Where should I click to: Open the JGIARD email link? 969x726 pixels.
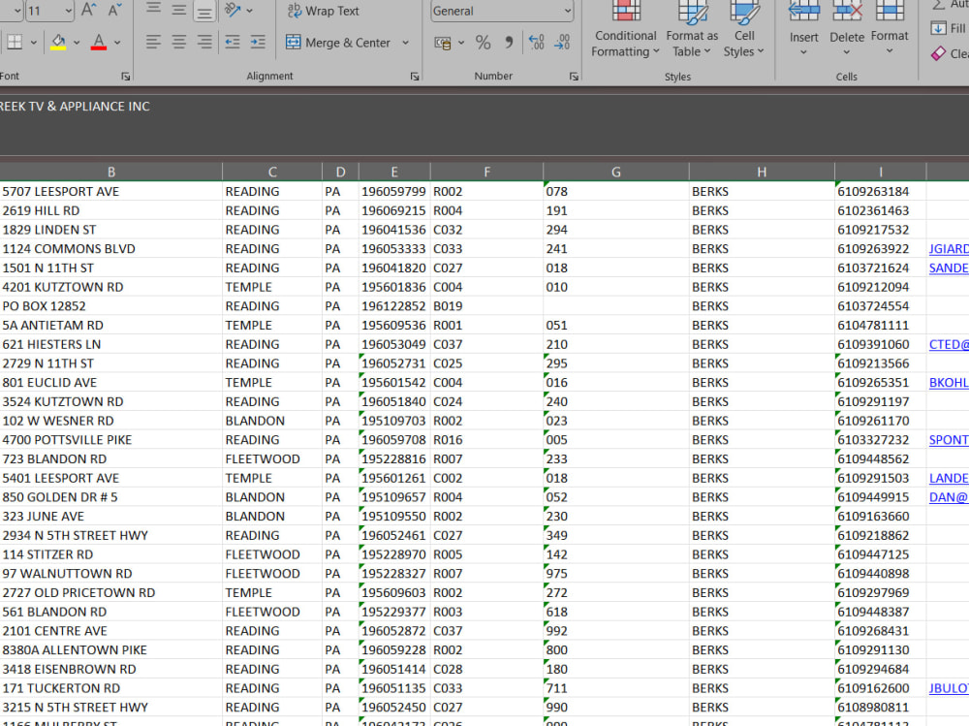tap(949, 248)
